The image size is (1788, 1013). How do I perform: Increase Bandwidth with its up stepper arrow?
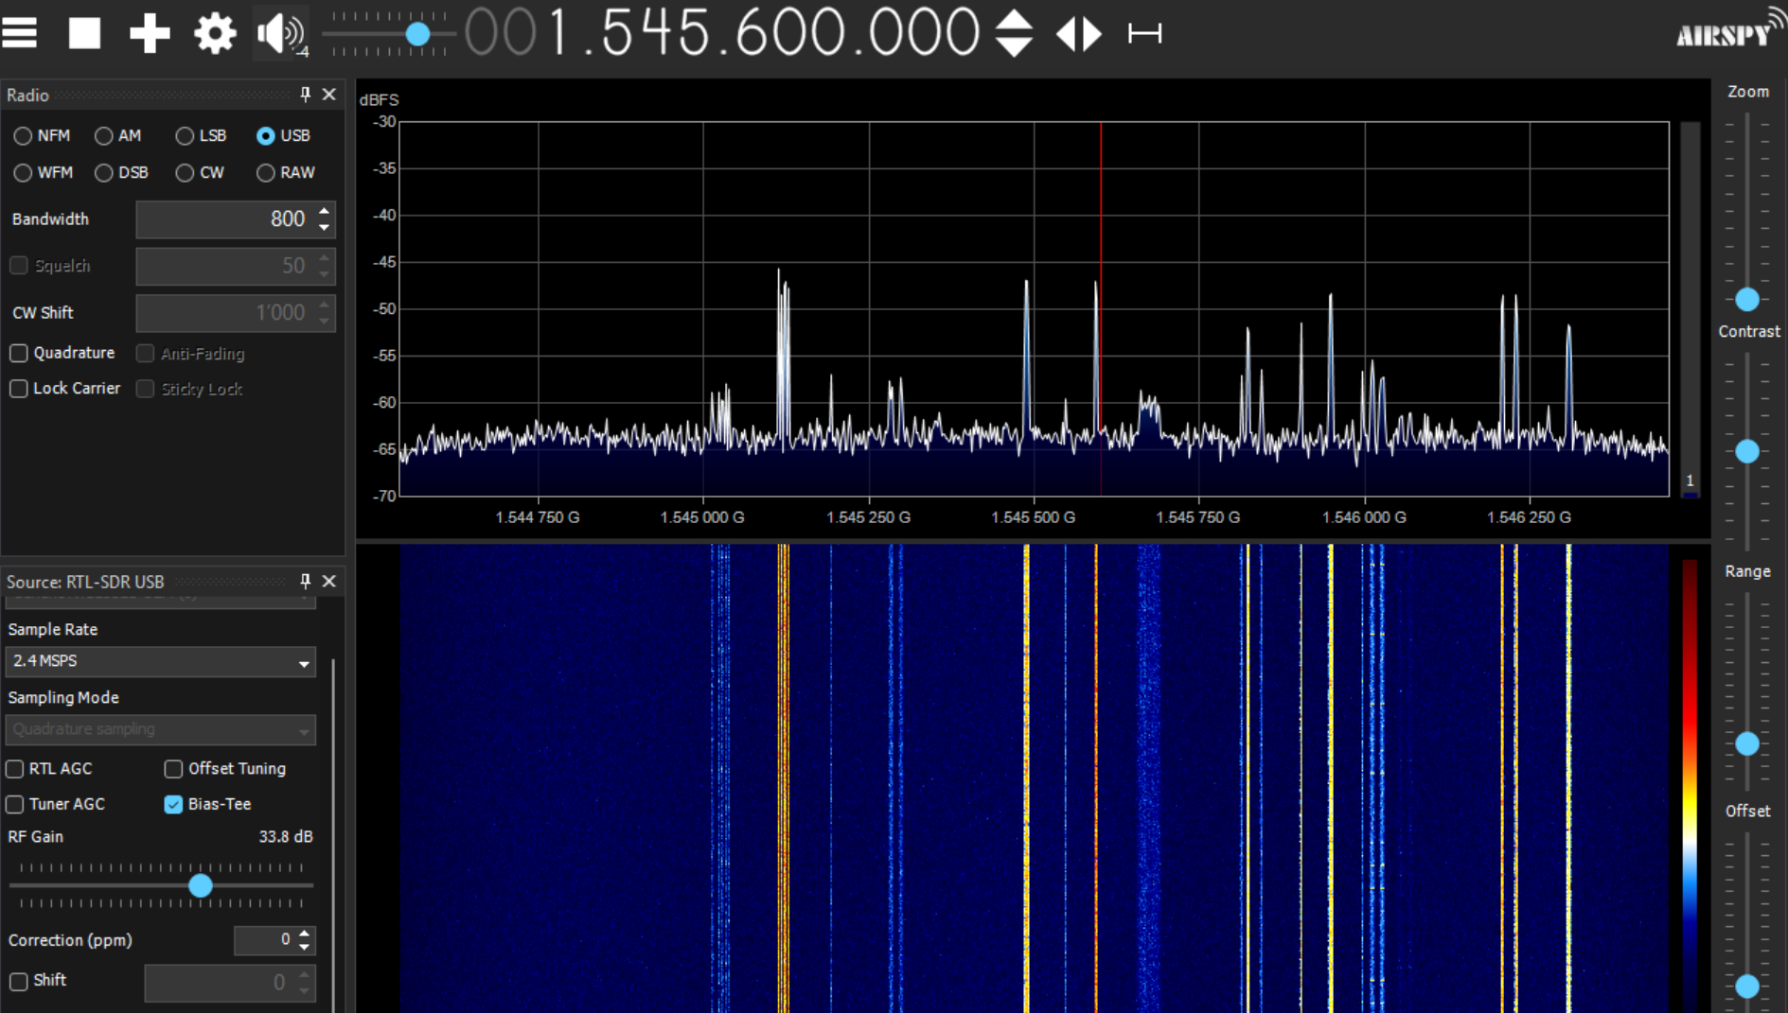point(325,212)
